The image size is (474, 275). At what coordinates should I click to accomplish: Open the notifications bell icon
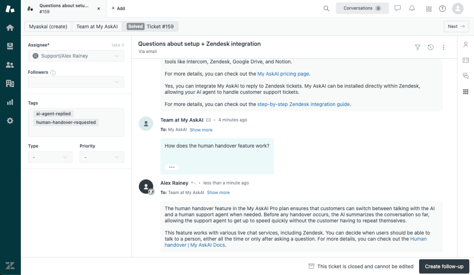coord(412,9)
